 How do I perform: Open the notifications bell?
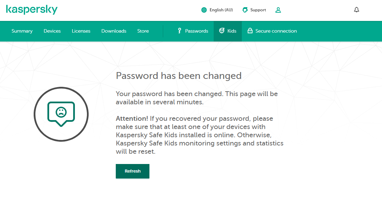[357, 10]
